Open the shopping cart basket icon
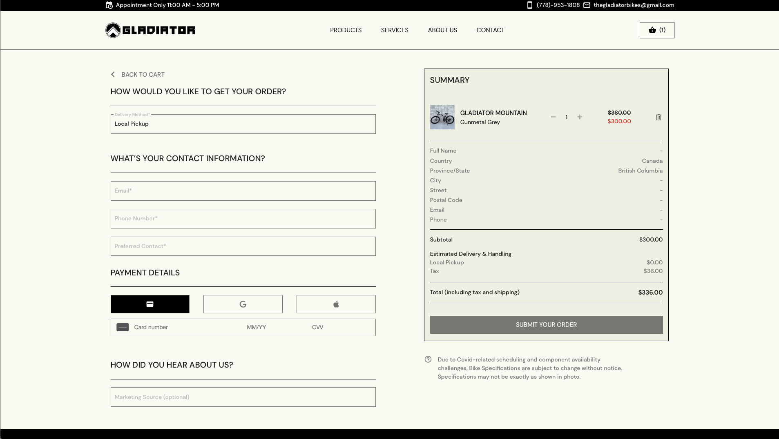This screenshot has width=779, height=439. click(652, 30)
